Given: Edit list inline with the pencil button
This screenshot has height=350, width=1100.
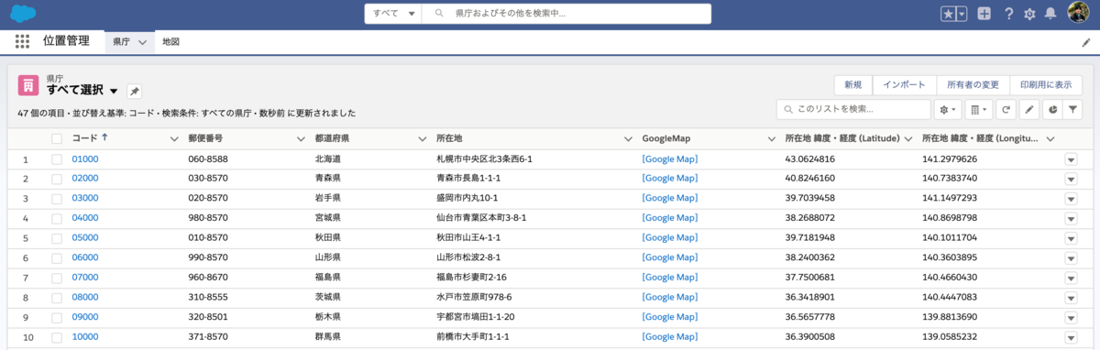Looking at the screenshot, I should tap(1029, 109).
